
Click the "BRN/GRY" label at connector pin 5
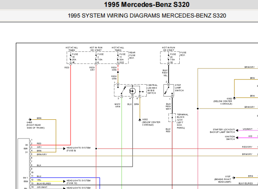pyautogui.click(x=42, y=154)
